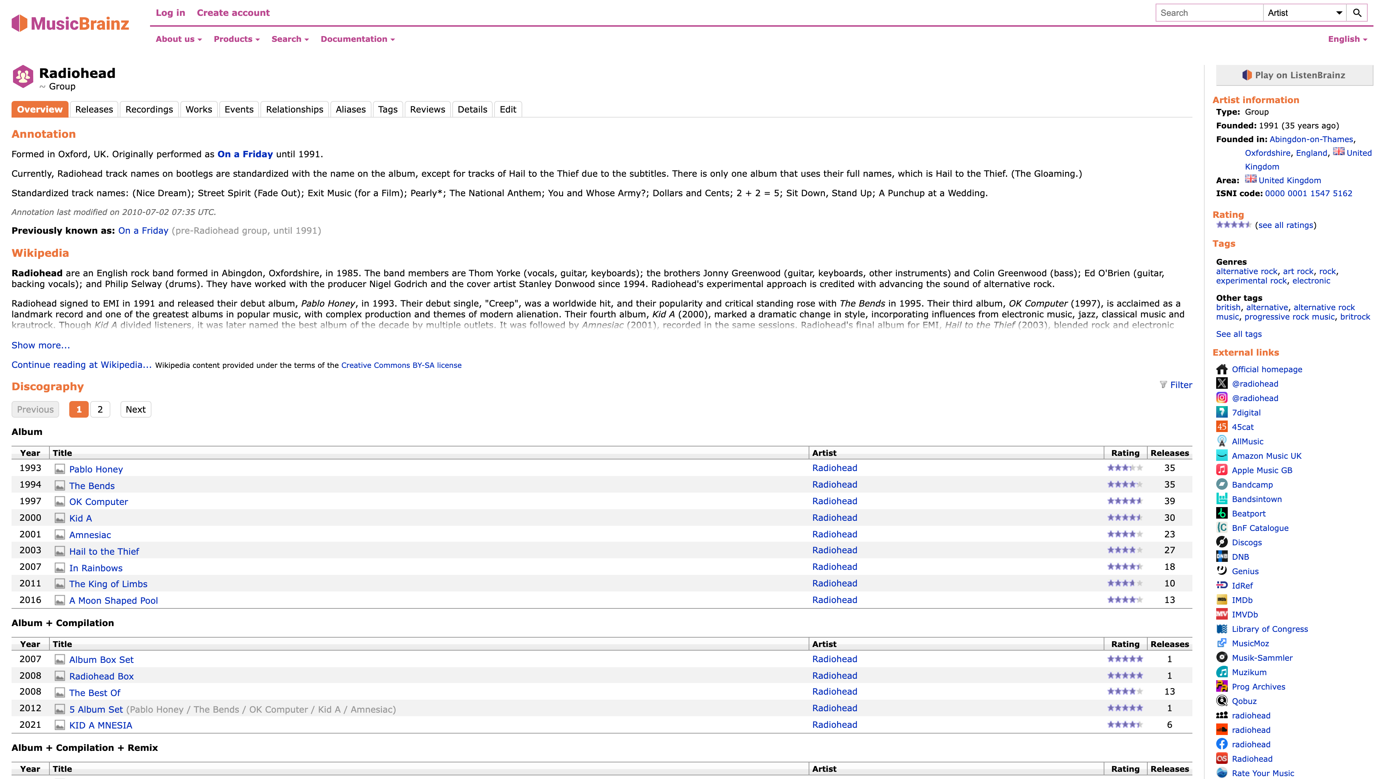Click the X (Twitter) @radiohead icon
The image size is (1385, 779).
(1222, 383)
